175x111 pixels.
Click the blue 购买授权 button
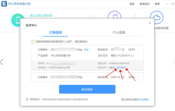pos(87,89)
